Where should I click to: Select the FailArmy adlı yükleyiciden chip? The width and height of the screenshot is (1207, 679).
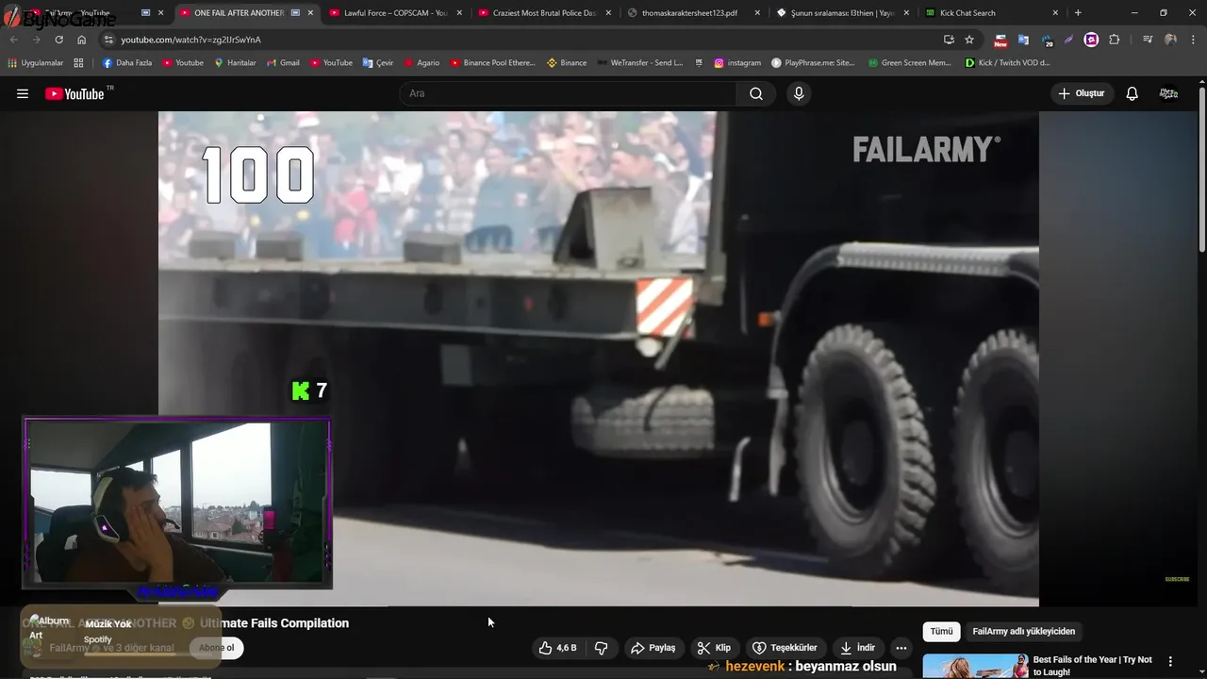pyautogui.click(x=1023, y=632)
